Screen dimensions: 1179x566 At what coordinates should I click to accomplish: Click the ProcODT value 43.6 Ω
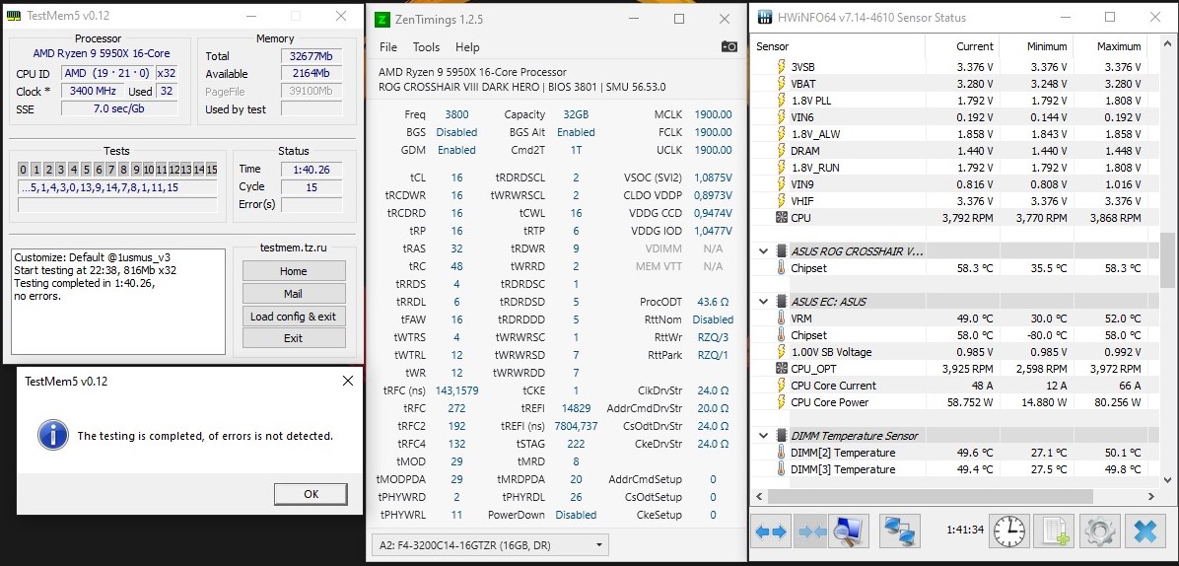pos(713,301)
